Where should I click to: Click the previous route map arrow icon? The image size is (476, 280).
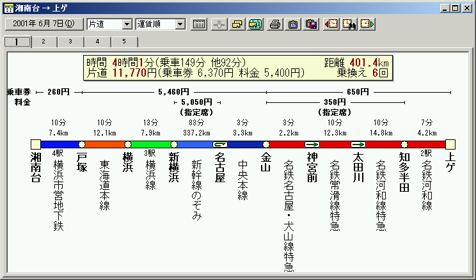(x=331, y=24)
